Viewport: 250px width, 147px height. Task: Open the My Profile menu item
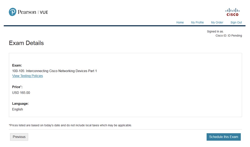pyautogui.click(x=197, y=22)
